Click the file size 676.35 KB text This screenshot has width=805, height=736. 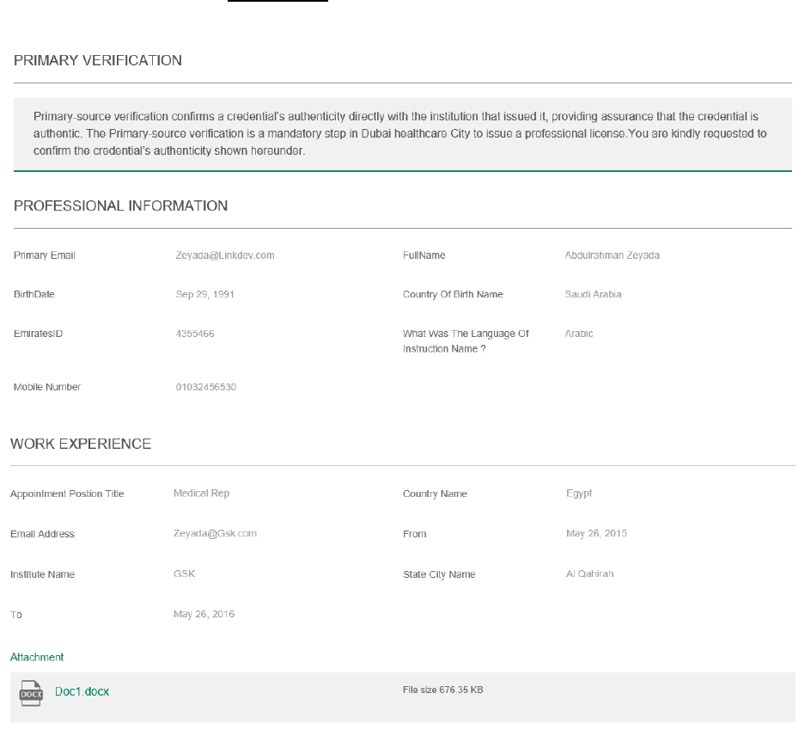point(442,690)
